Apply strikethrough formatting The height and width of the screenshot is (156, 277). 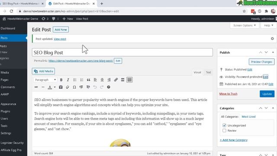[36, 87]
